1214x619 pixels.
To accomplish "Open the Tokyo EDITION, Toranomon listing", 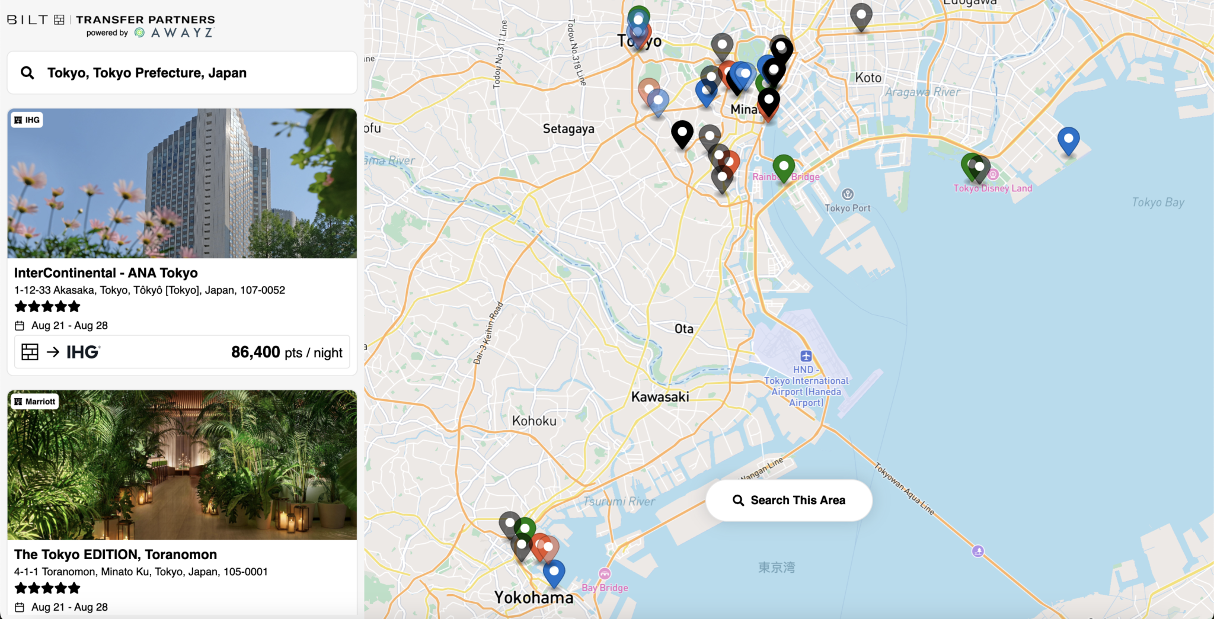I will coord(116,554).
